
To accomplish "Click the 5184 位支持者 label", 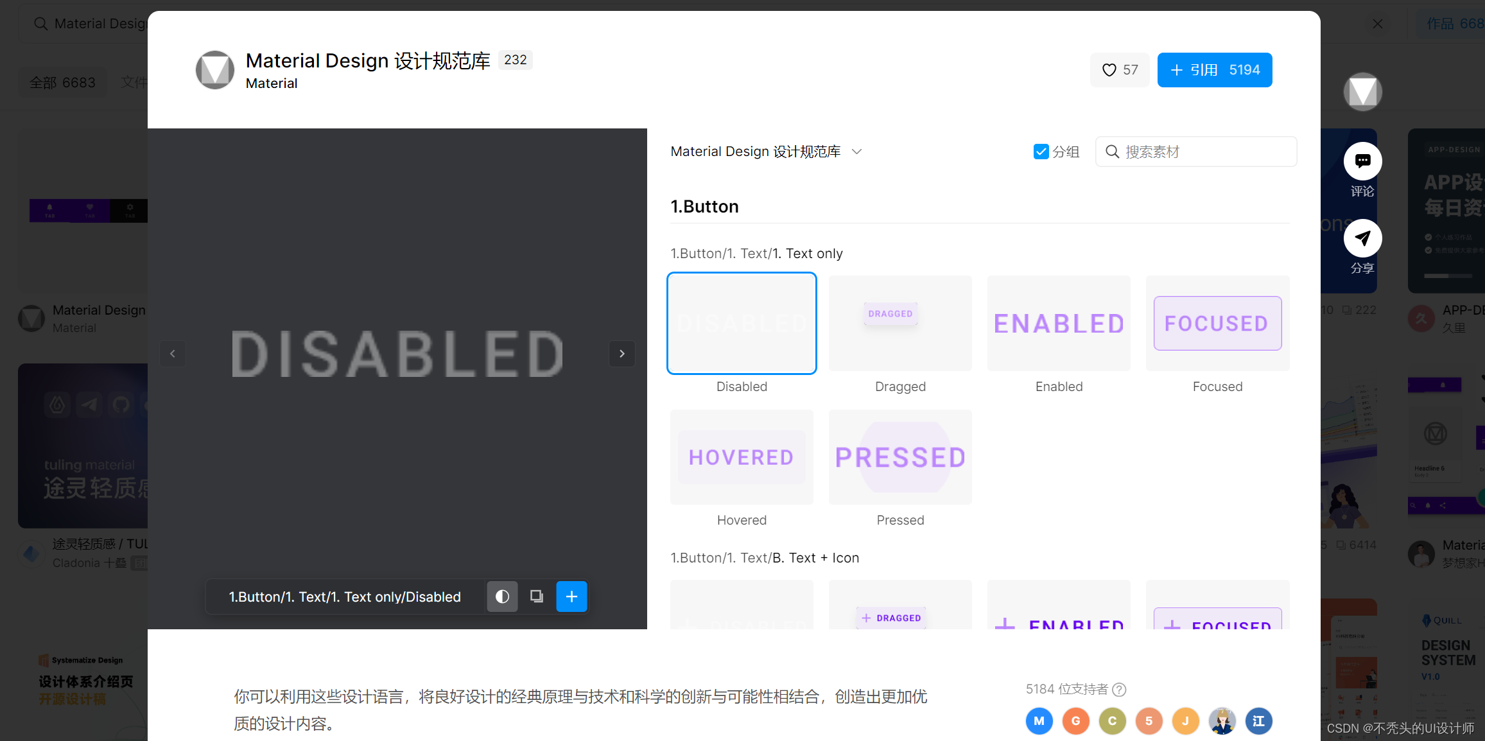I will pos(1066,690).
